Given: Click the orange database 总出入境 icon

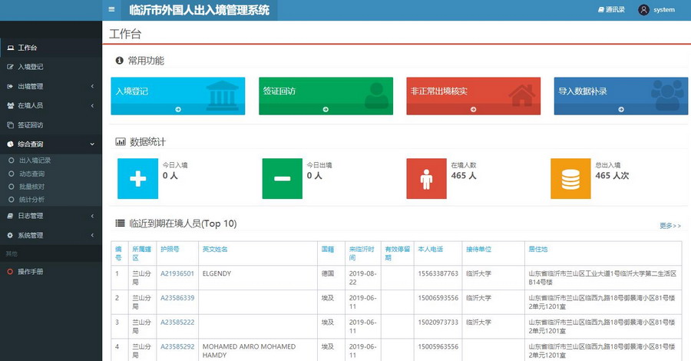Looking at the screenshot, I should [570, 178].
